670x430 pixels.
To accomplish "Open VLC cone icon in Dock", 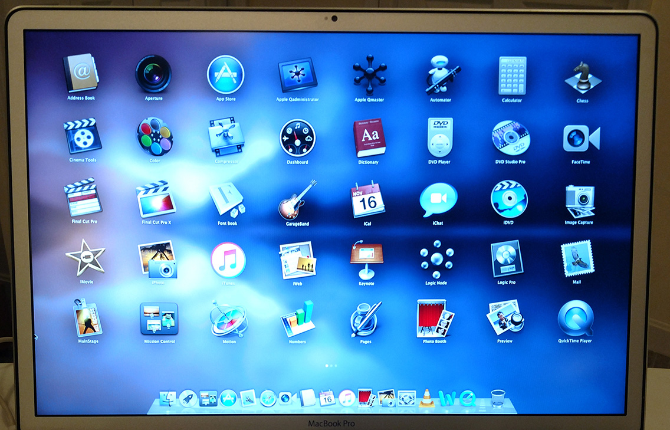I will [426, 398].
